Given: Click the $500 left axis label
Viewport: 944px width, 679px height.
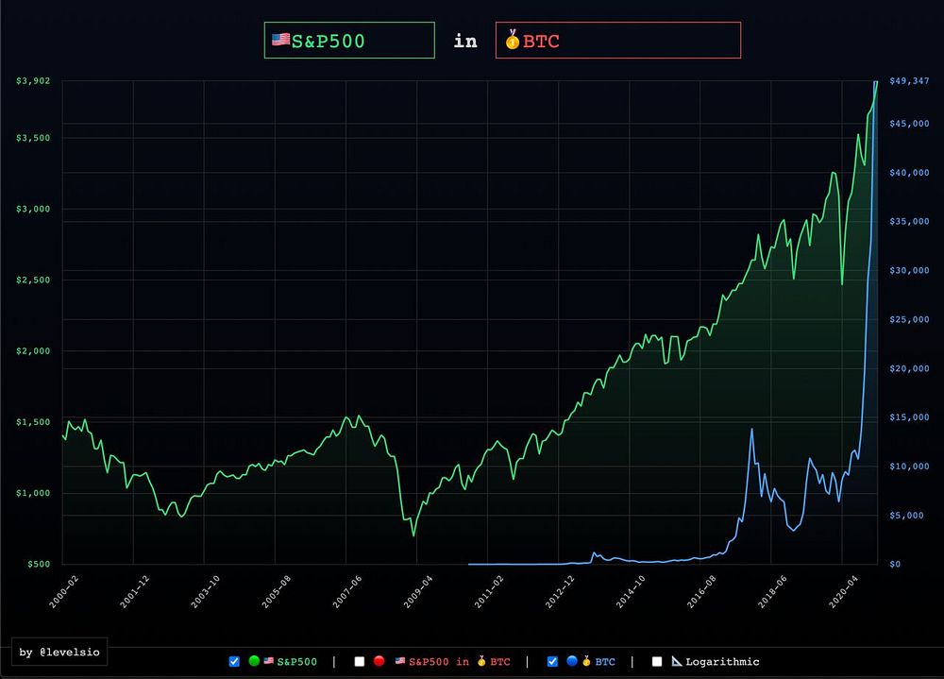Looking at the screenshot, I should 39,565.
